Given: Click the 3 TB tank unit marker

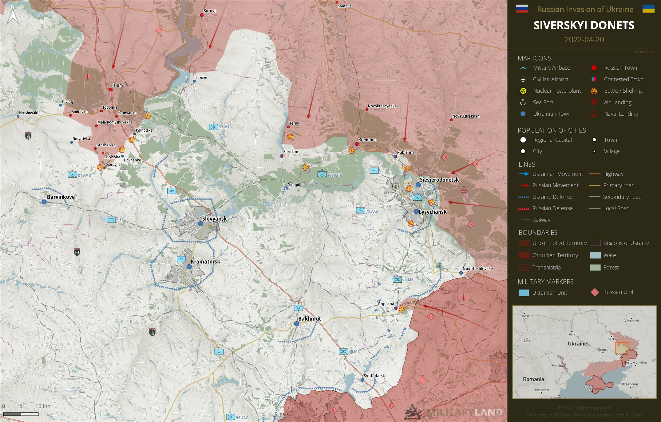Looking at the screenshot, I should click(111, 220).
